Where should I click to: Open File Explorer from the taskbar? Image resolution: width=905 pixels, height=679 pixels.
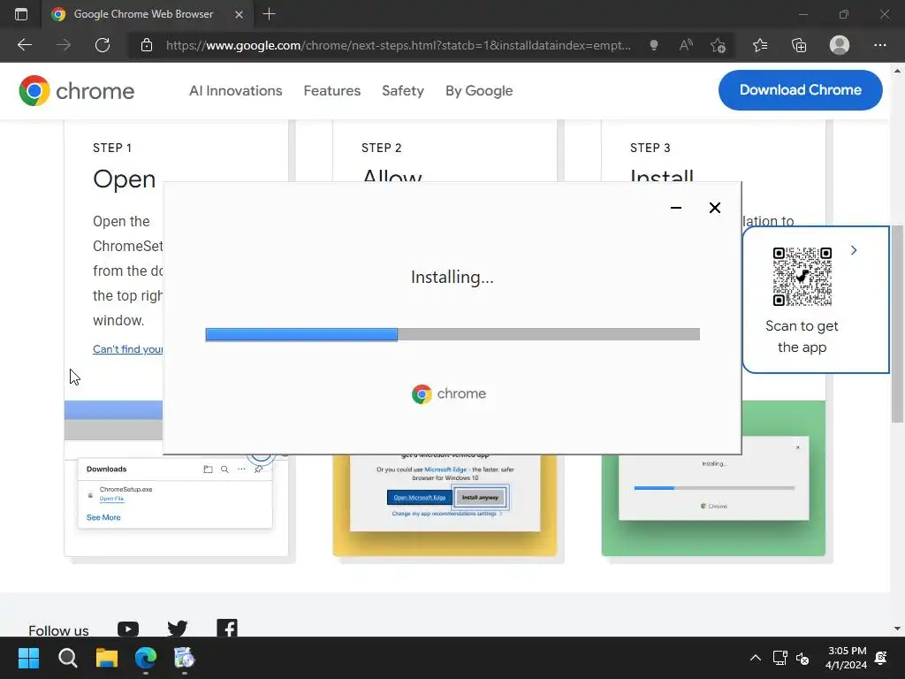point(107,658)
